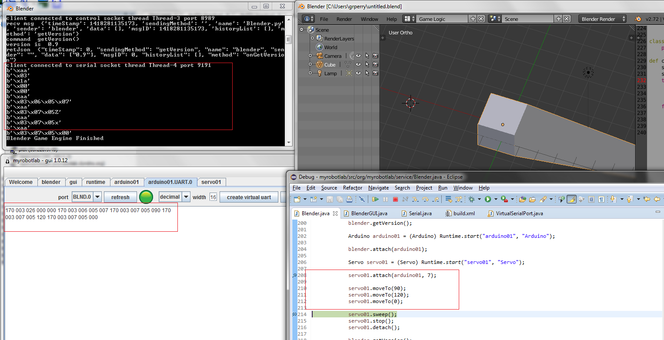The height and width of the screenshot is (340, 664).
Task: Resume the debug session in Eclipse
Action: click(x=375, y=199)
